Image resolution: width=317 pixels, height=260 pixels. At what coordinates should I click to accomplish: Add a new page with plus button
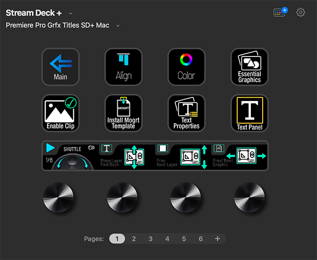(218, 239)
